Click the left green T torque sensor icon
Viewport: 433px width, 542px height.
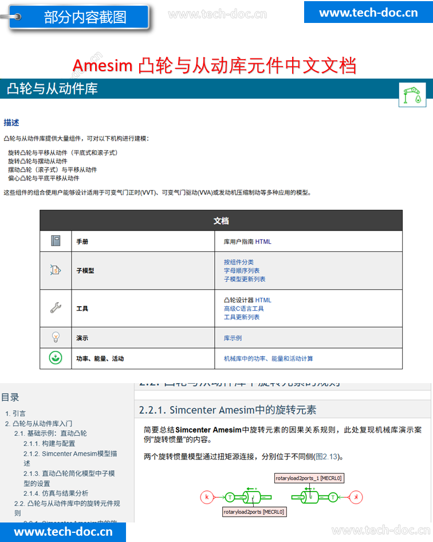(230, 497)
